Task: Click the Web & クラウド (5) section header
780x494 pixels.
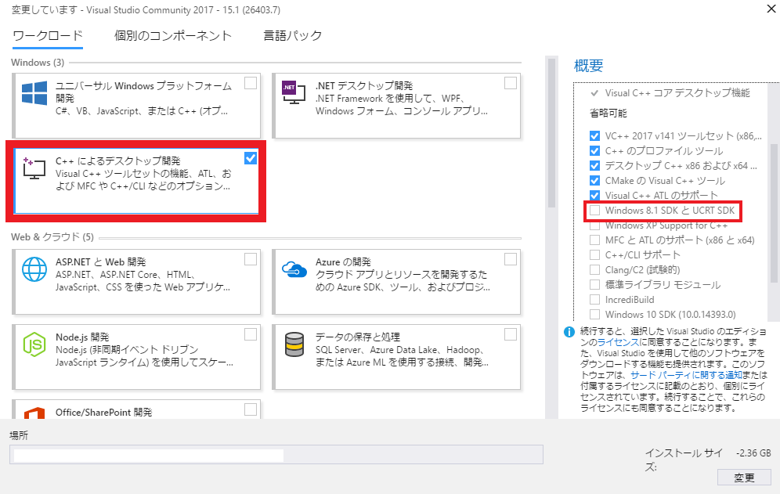Action: (52, 237)
